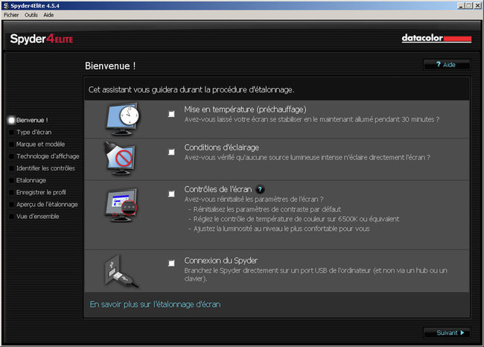Click the Réinitialisez les paramètres de contraste line
The width and height of the screenshot is (484, 347).
click(x=264, y=209)
